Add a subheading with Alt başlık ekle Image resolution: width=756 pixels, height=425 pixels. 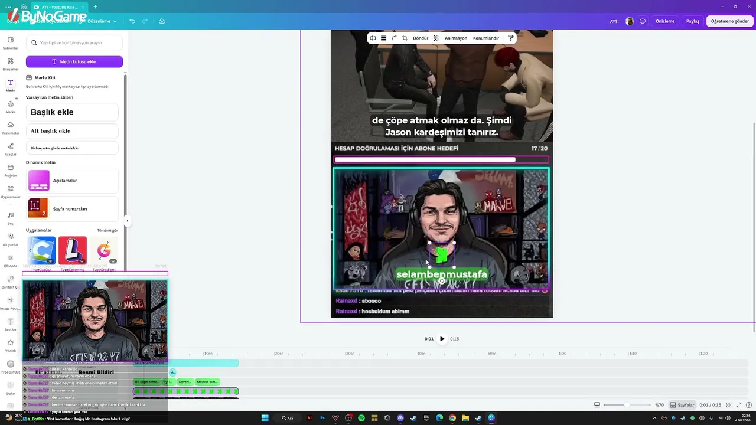72,131
